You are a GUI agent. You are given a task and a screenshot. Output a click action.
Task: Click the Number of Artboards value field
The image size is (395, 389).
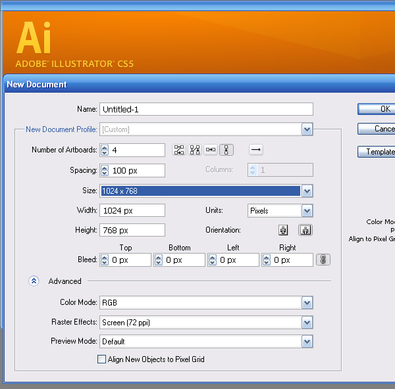137,150
